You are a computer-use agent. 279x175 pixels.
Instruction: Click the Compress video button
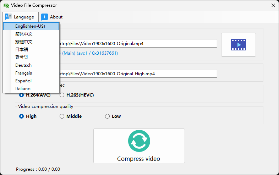[139, 146]
